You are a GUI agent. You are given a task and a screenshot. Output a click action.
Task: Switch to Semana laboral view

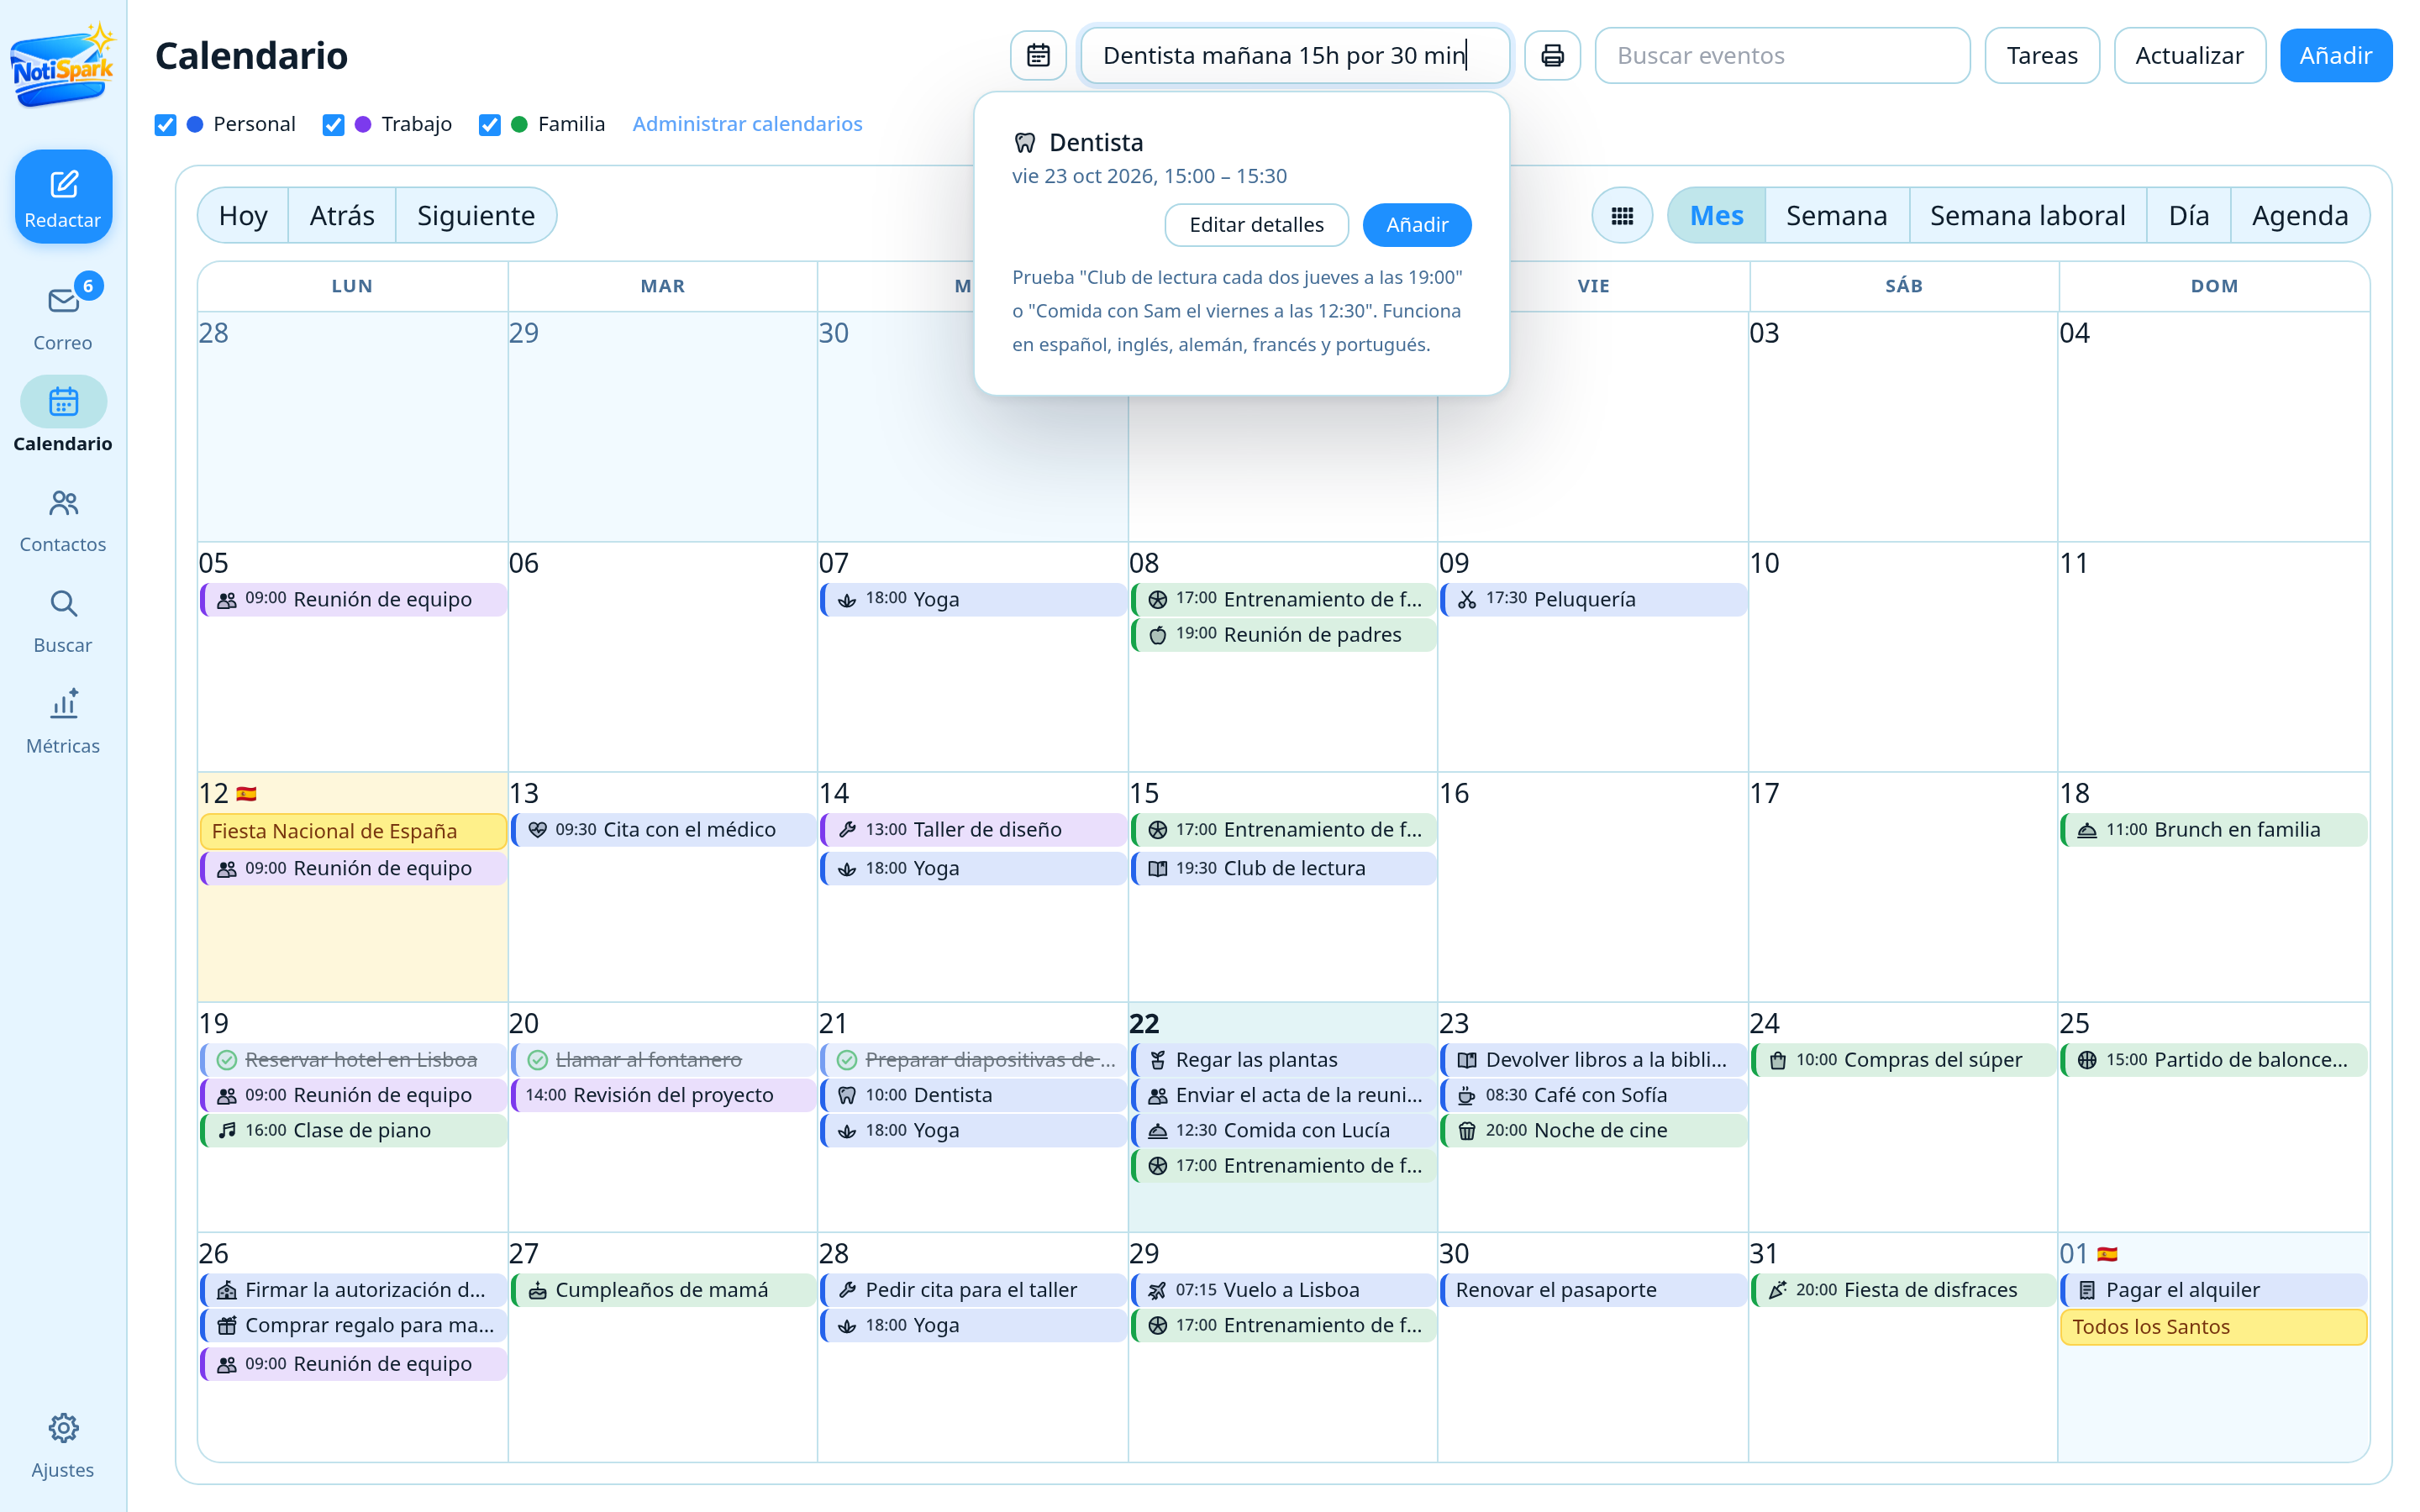[x=2027, y=215]
